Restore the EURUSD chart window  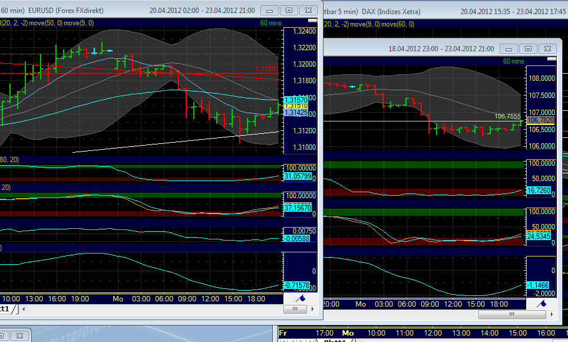click(x=288, y=10)
